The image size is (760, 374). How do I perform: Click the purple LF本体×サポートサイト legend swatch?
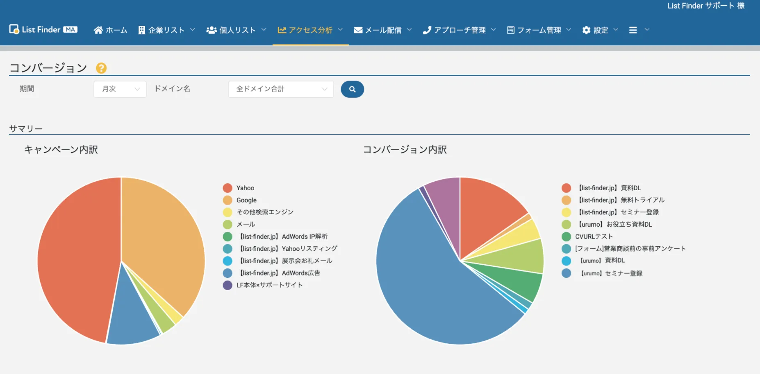coord(228,285)
